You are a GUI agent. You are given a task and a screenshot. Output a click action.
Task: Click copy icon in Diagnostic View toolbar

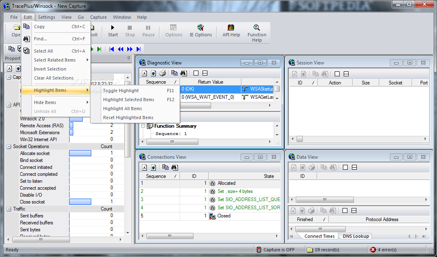click(174, 73)
